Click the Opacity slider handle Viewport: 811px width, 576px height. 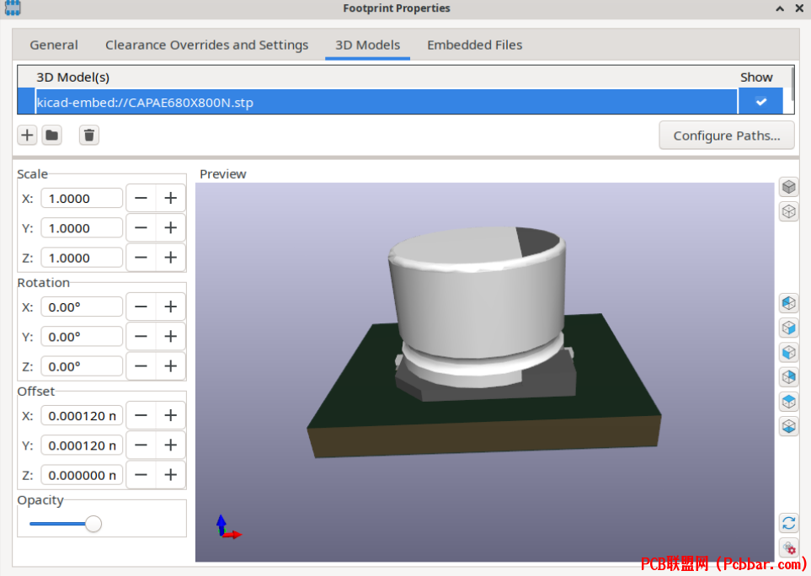click(93, 524)
